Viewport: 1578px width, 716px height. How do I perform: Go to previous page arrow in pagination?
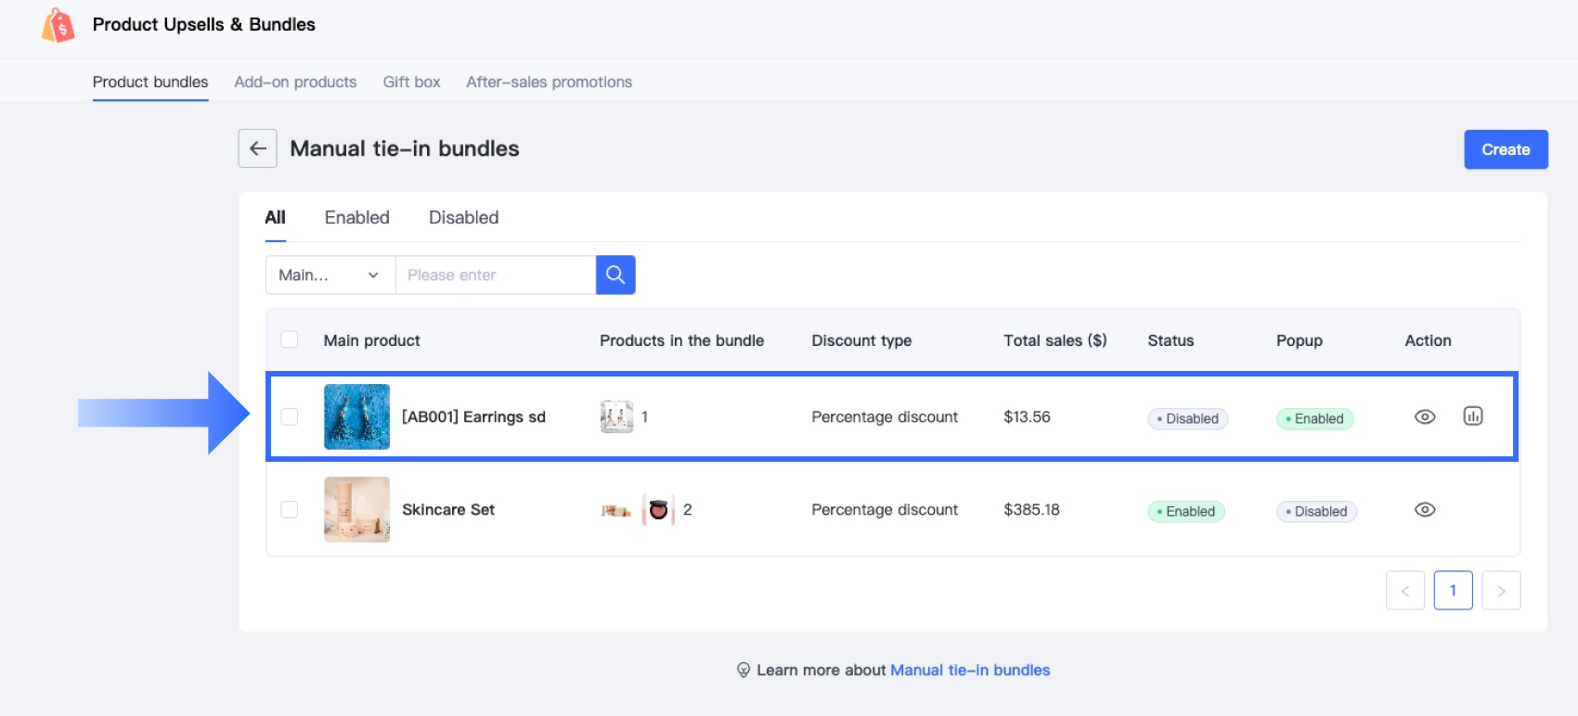tap(1405, 591)
